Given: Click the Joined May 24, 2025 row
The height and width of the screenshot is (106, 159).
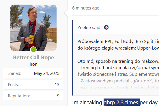Looking at the screenshot, I should coord(33,73).
